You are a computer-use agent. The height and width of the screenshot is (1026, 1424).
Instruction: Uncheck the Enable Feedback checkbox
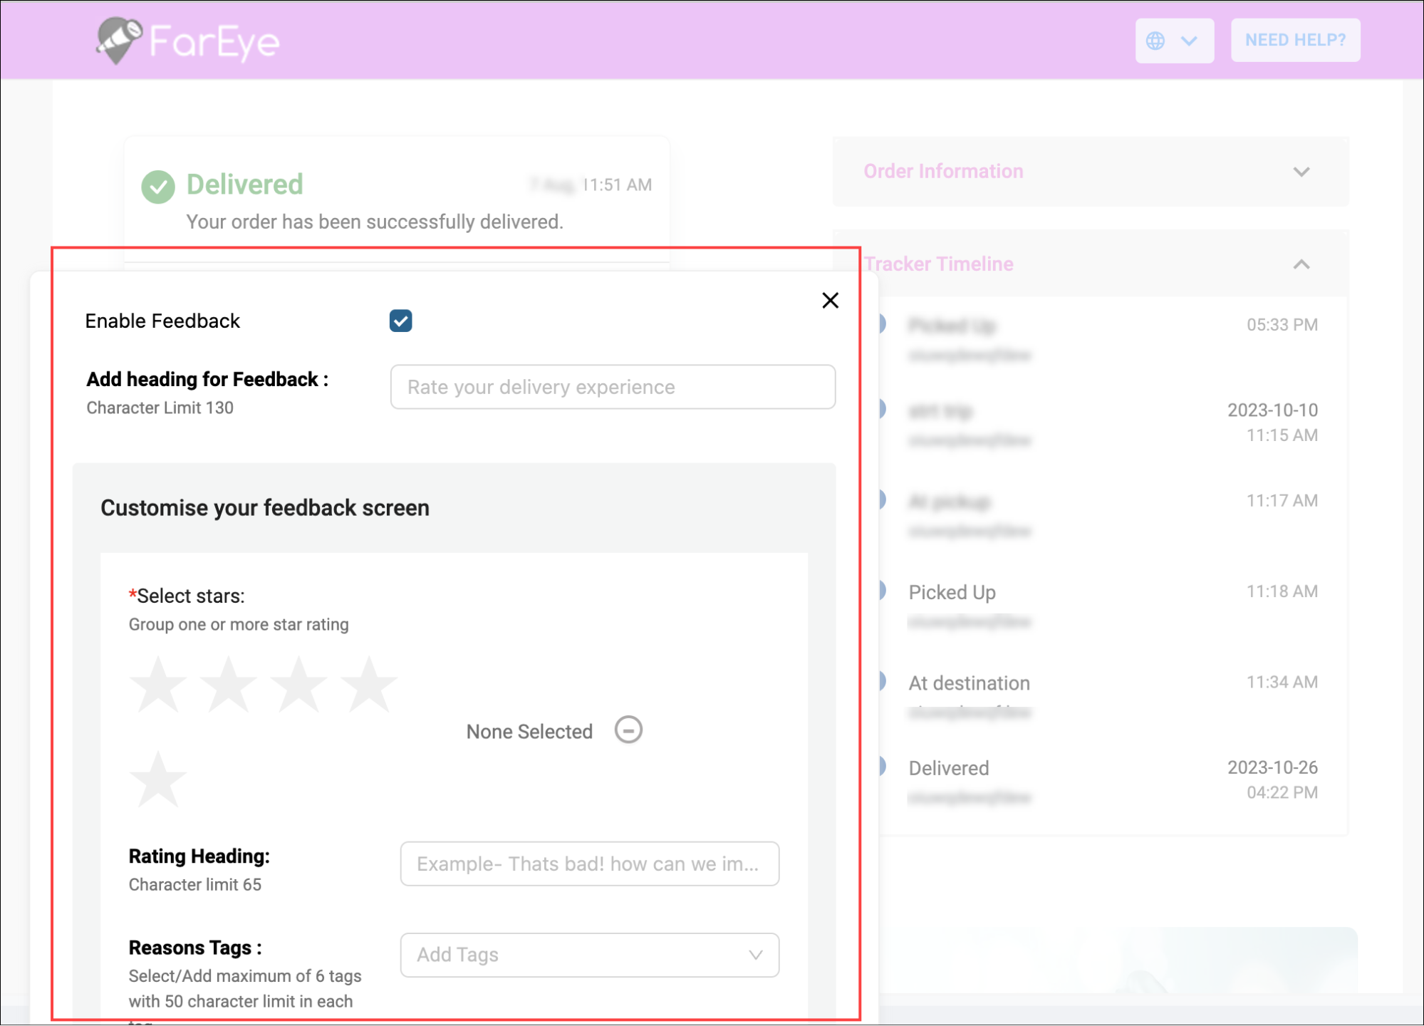coord(400,321)
